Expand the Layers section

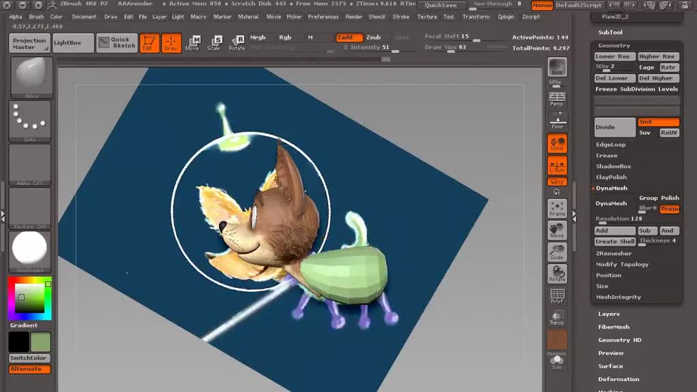608,314
